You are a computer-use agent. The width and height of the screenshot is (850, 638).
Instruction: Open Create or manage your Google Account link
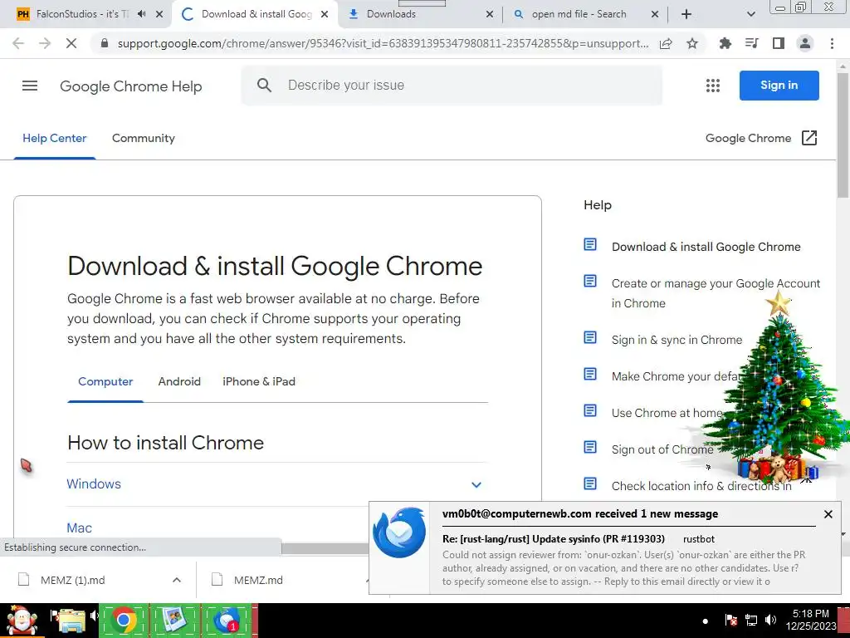[x=716, y=293]
